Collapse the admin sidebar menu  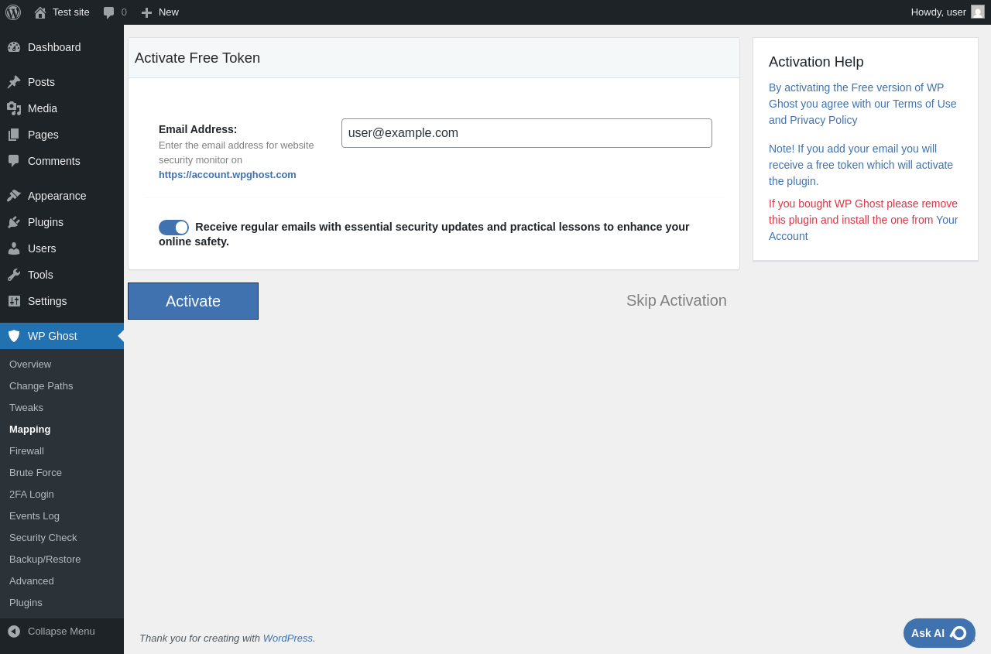pos(51,631)
